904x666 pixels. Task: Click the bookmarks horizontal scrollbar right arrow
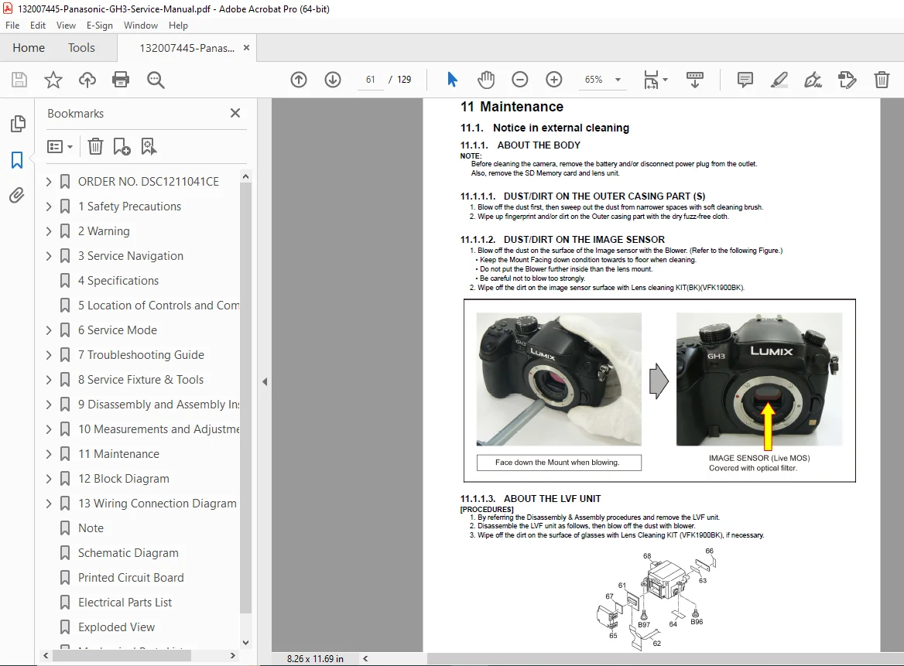point(232,656)
